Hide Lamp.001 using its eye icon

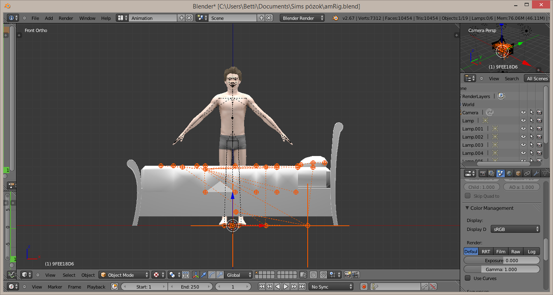point(523,128)
